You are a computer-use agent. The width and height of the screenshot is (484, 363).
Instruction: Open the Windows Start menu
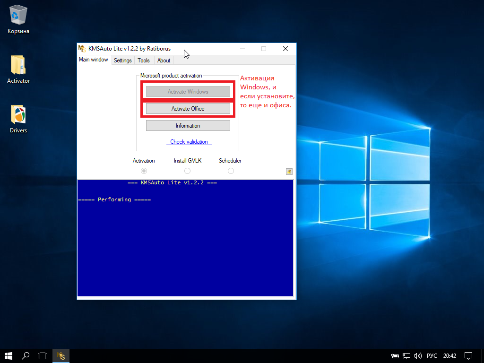9,356
